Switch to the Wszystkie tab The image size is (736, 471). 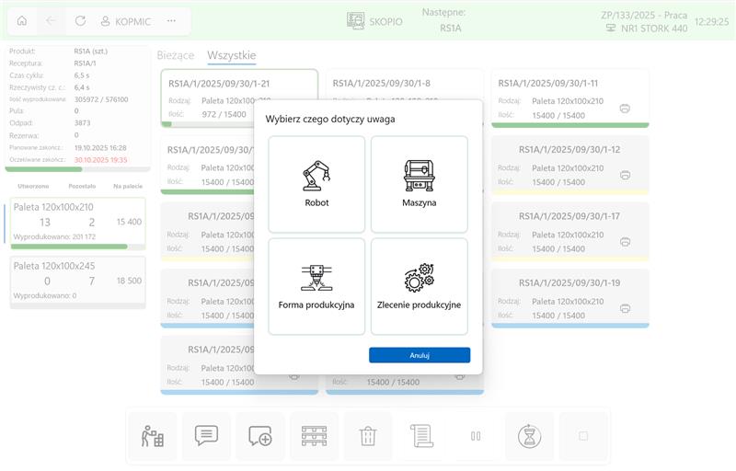pyautogui.click(x=231, y=55)
